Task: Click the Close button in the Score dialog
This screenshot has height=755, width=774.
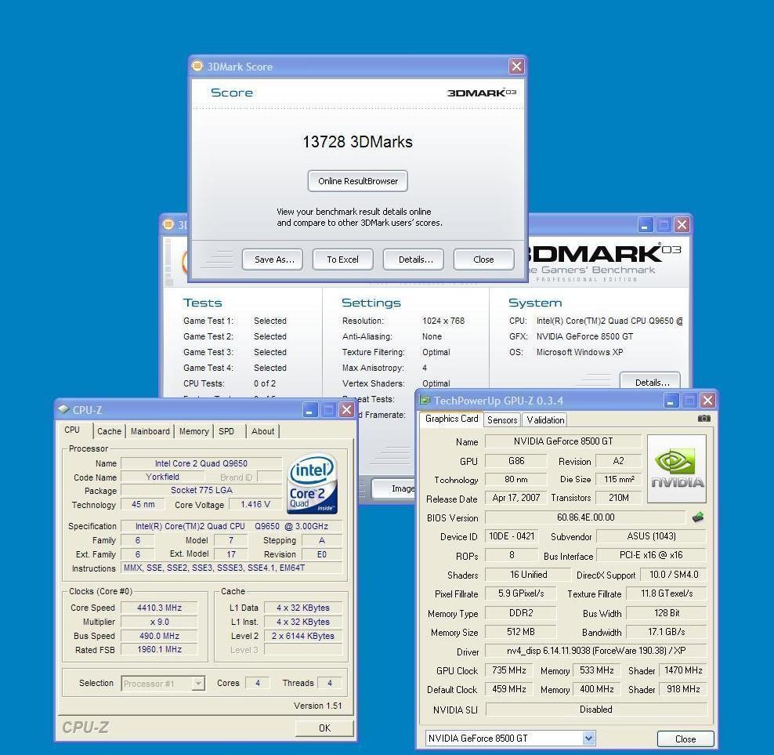Action: pos(484,260)
